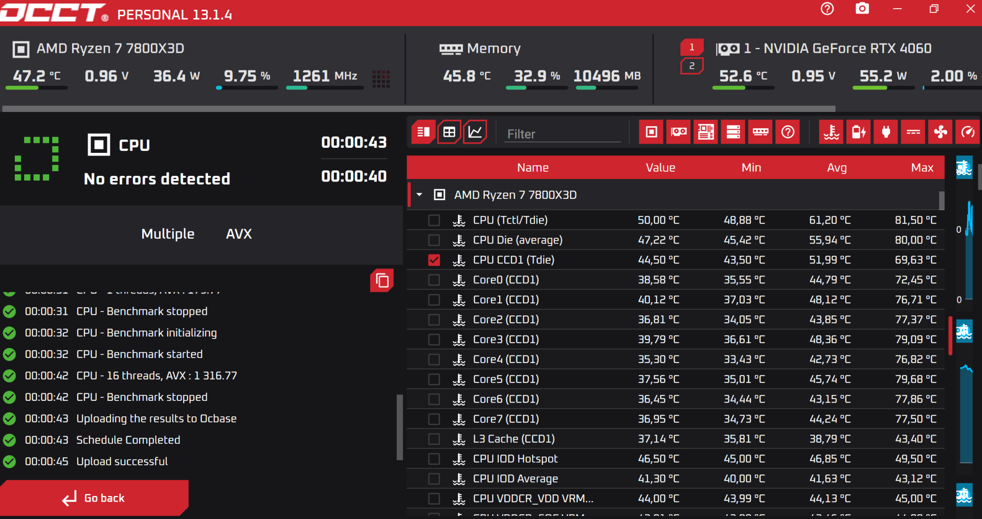Click the CPU usage 9.75 % reading
This screenshot has width=982, height=519.
(x=247, y=76)
